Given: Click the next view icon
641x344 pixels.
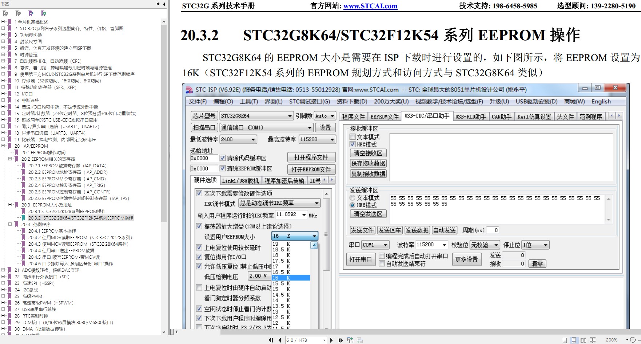Looking at the screenshot, I should 359,340.
